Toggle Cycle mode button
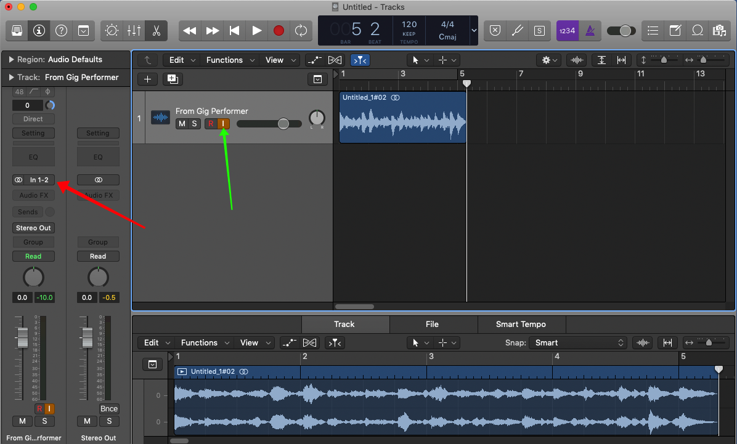The height and width of the screenshot is (444, 737). (x=301, y=31)
